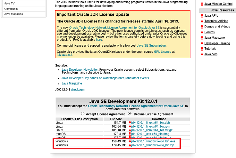The image size is (236, 158).
Task: Click the Java Resources section heading
Action: (222, 10)
